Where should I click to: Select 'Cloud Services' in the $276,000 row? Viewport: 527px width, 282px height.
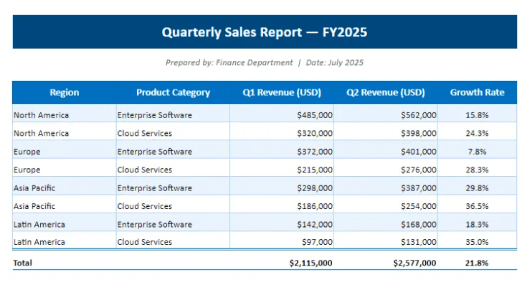coord(145,170)
